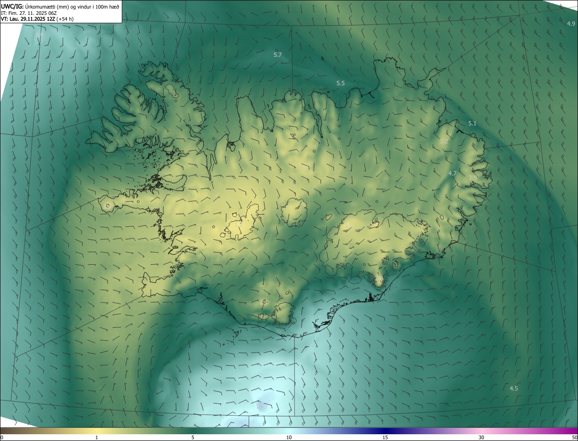The width and height of the screenshot is (578, 441).
Task: Click the colorbar tick labeled 1
Action: tap(97, 437)
